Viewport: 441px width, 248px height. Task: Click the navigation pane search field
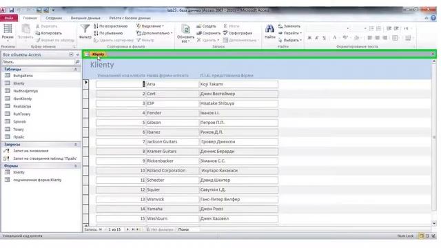click(x=38, y=62)
